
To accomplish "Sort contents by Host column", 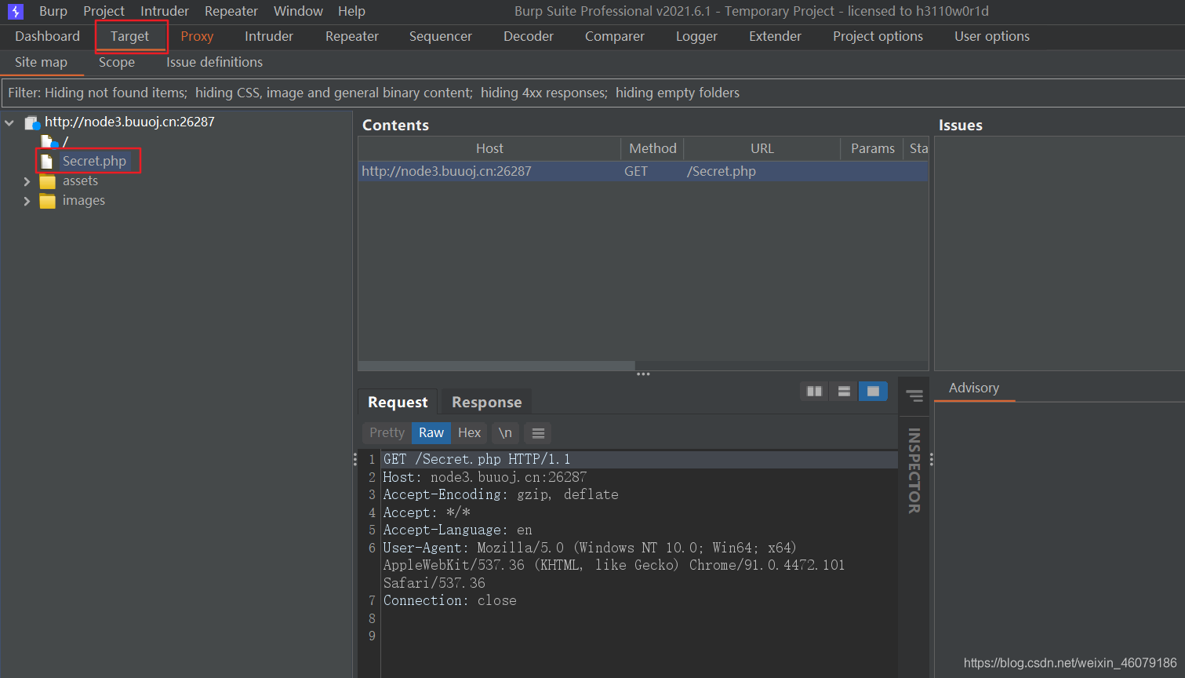I will [489, 148].
